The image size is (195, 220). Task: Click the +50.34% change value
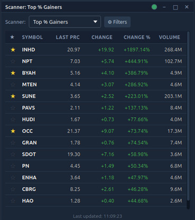click(x=138, y=166)
